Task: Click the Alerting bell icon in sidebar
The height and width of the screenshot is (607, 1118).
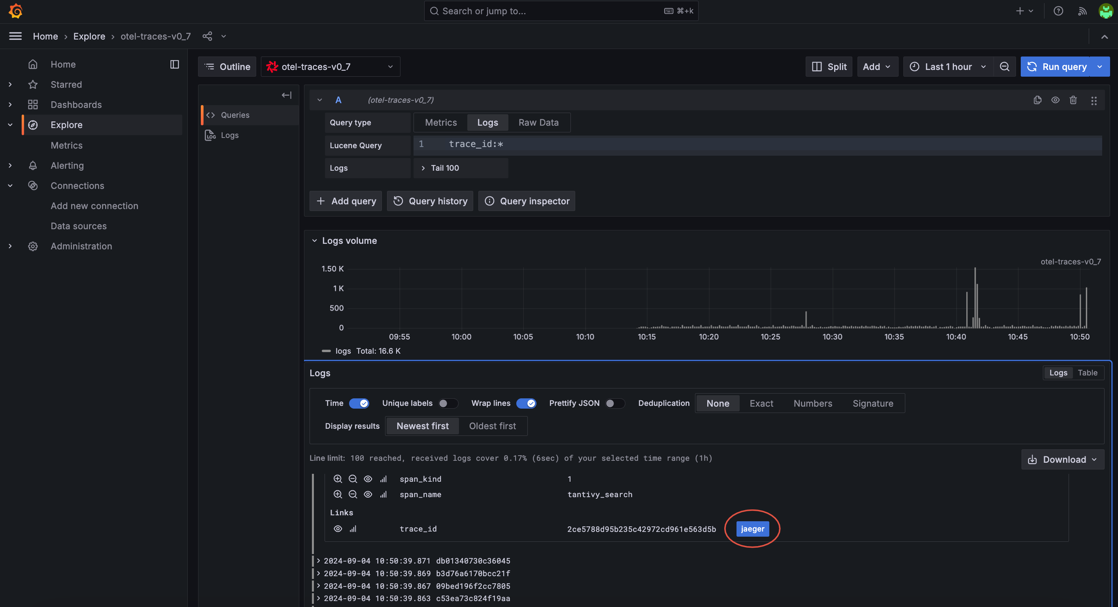Action: tap(33, 165)
